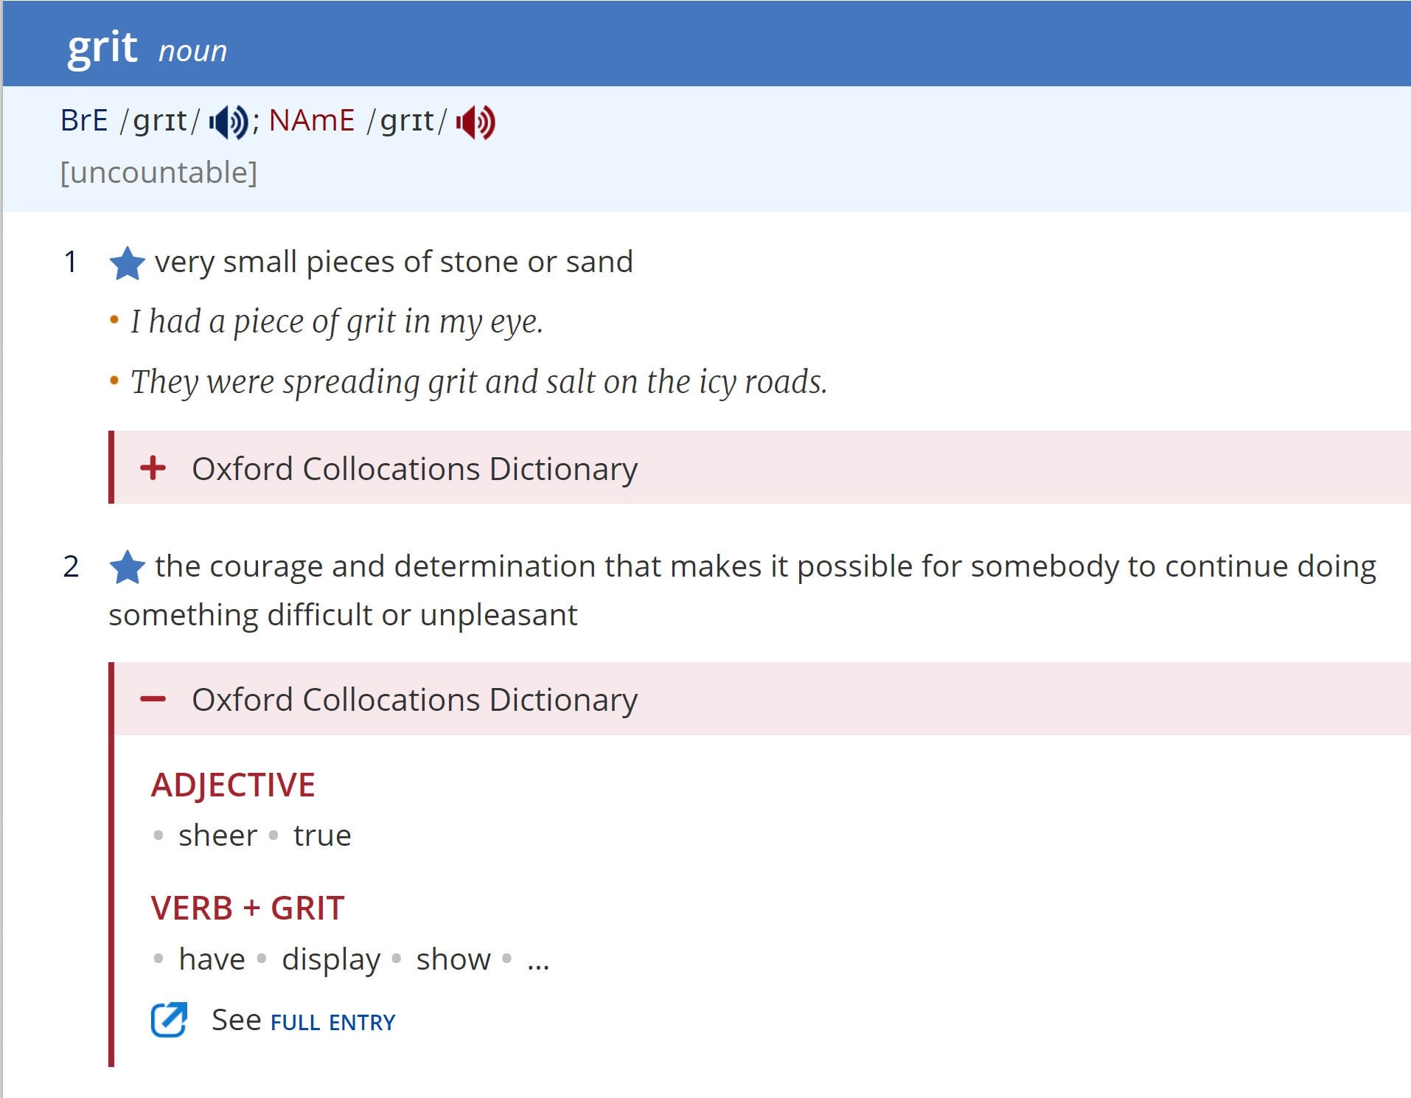Click the collocation verb 'show'
Viewport: 1411px width, 1098px height.
tap(453, 959)
